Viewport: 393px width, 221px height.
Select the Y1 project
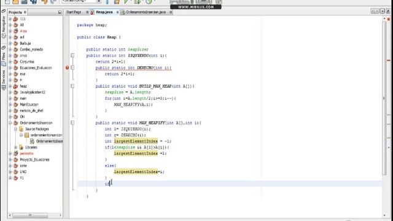point(21,178)
